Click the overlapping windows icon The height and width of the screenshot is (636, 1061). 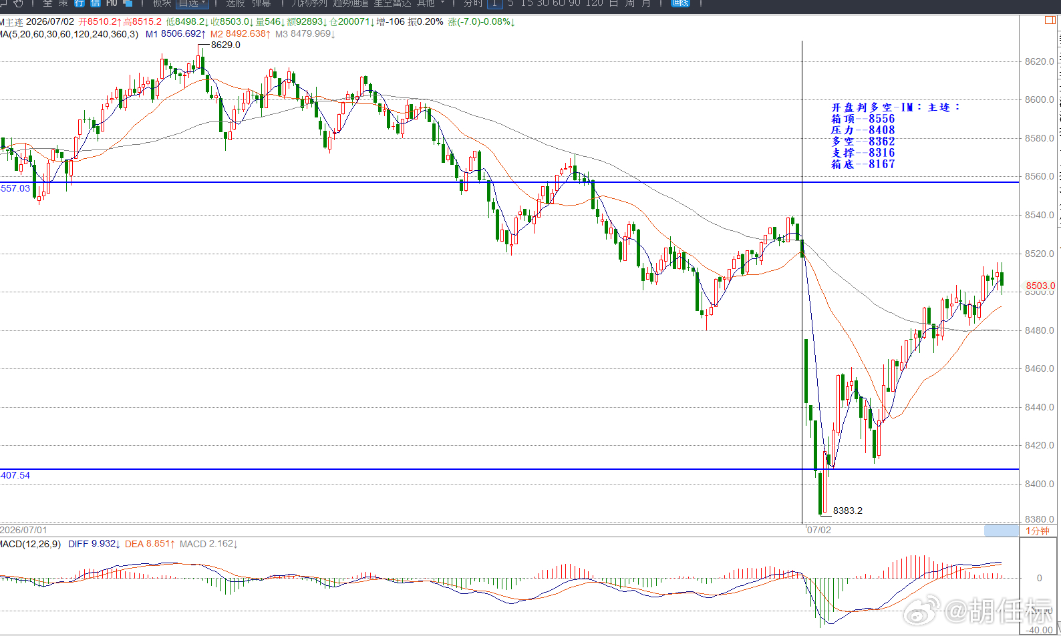click(x=128, y=3)
